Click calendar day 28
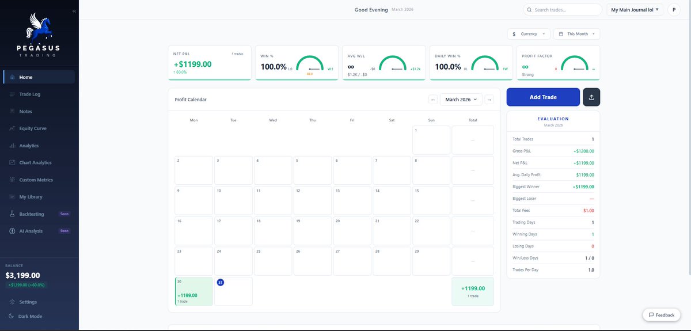The width and height of the screenshot is (691, 331). (392, 261)
